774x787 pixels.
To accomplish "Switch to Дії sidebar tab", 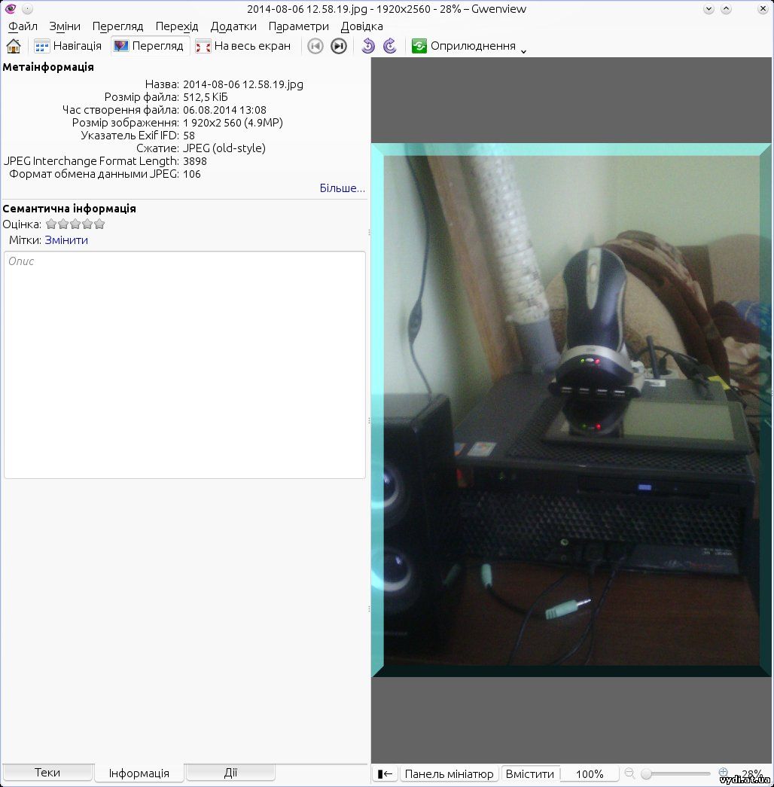I will [230, 773].
